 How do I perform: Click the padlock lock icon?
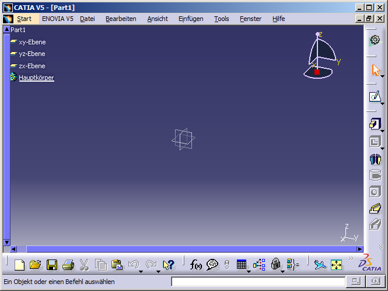click(275, 264)
